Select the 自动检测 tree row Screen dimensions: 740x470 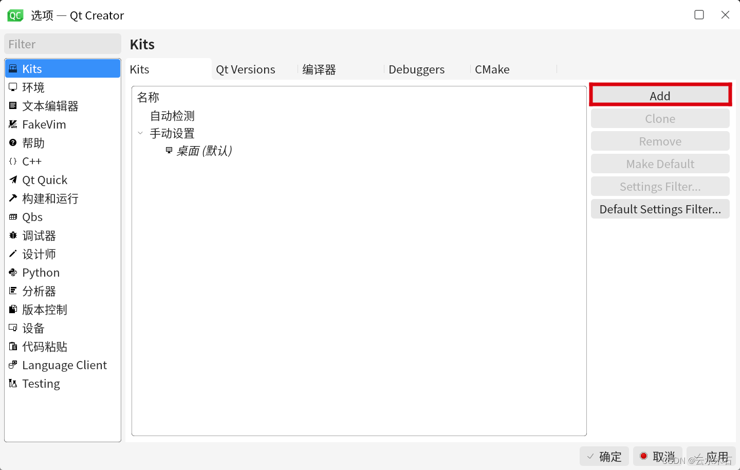172,116
